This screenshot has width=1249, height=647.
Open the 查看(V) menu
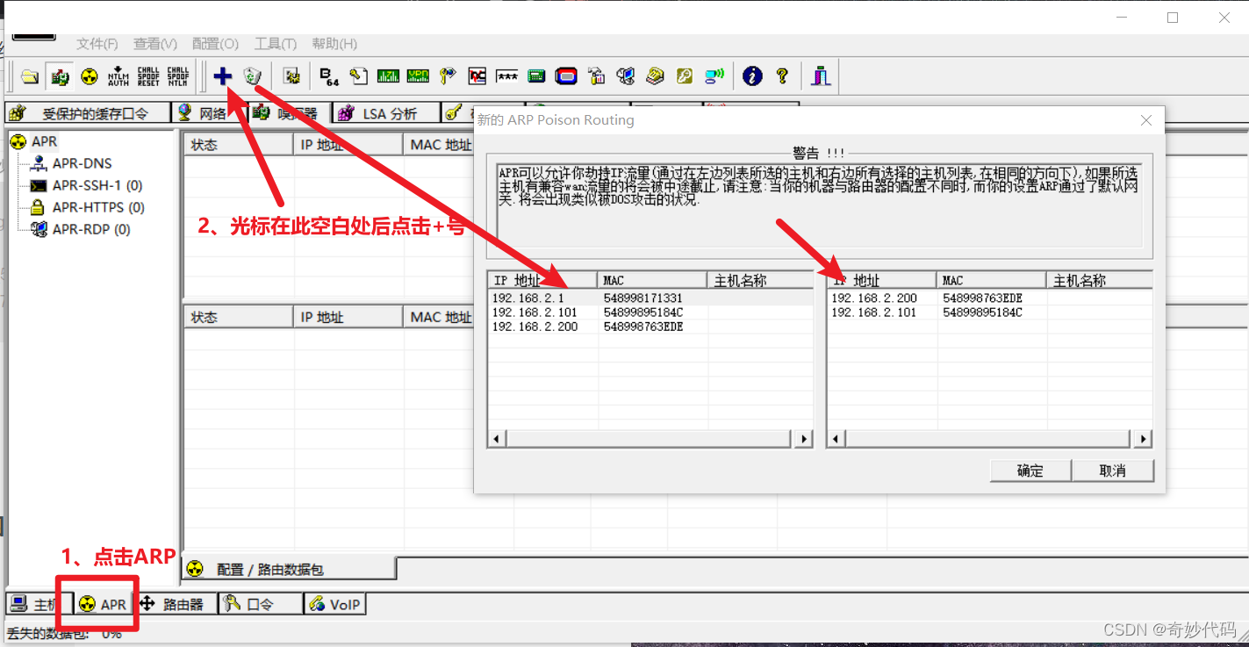(155, 44)
